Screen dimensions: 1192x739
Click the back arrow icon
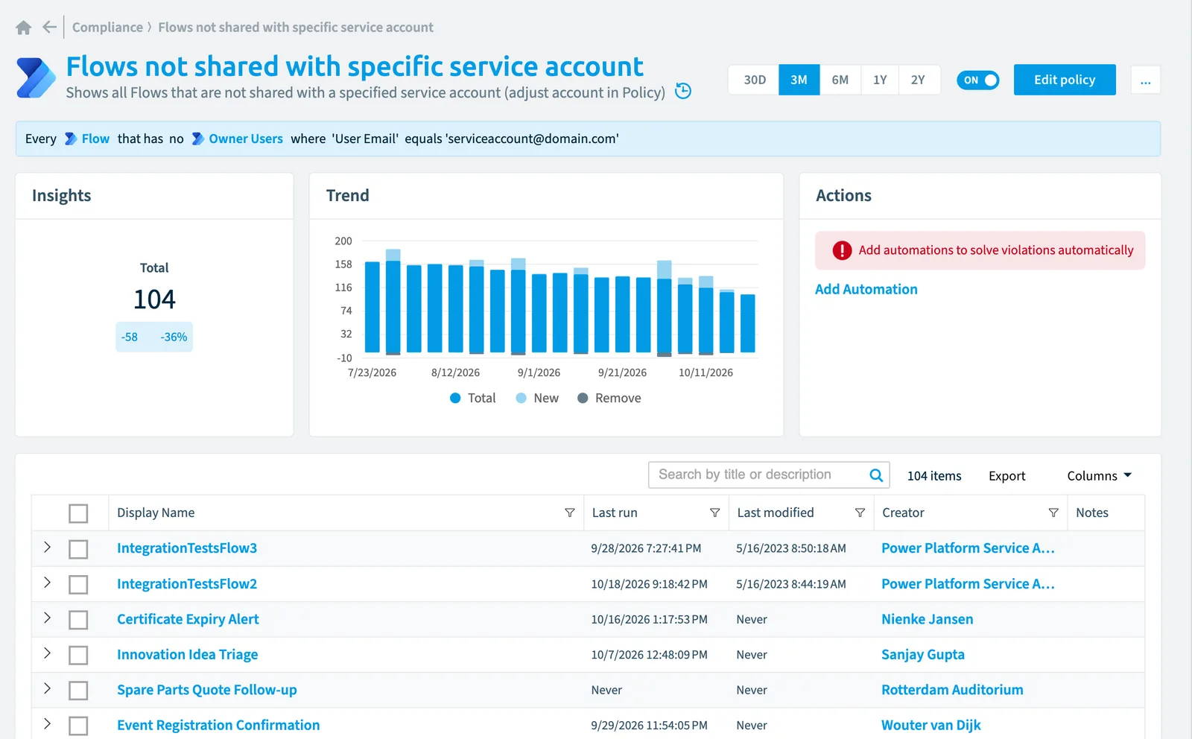pos(49,28)
